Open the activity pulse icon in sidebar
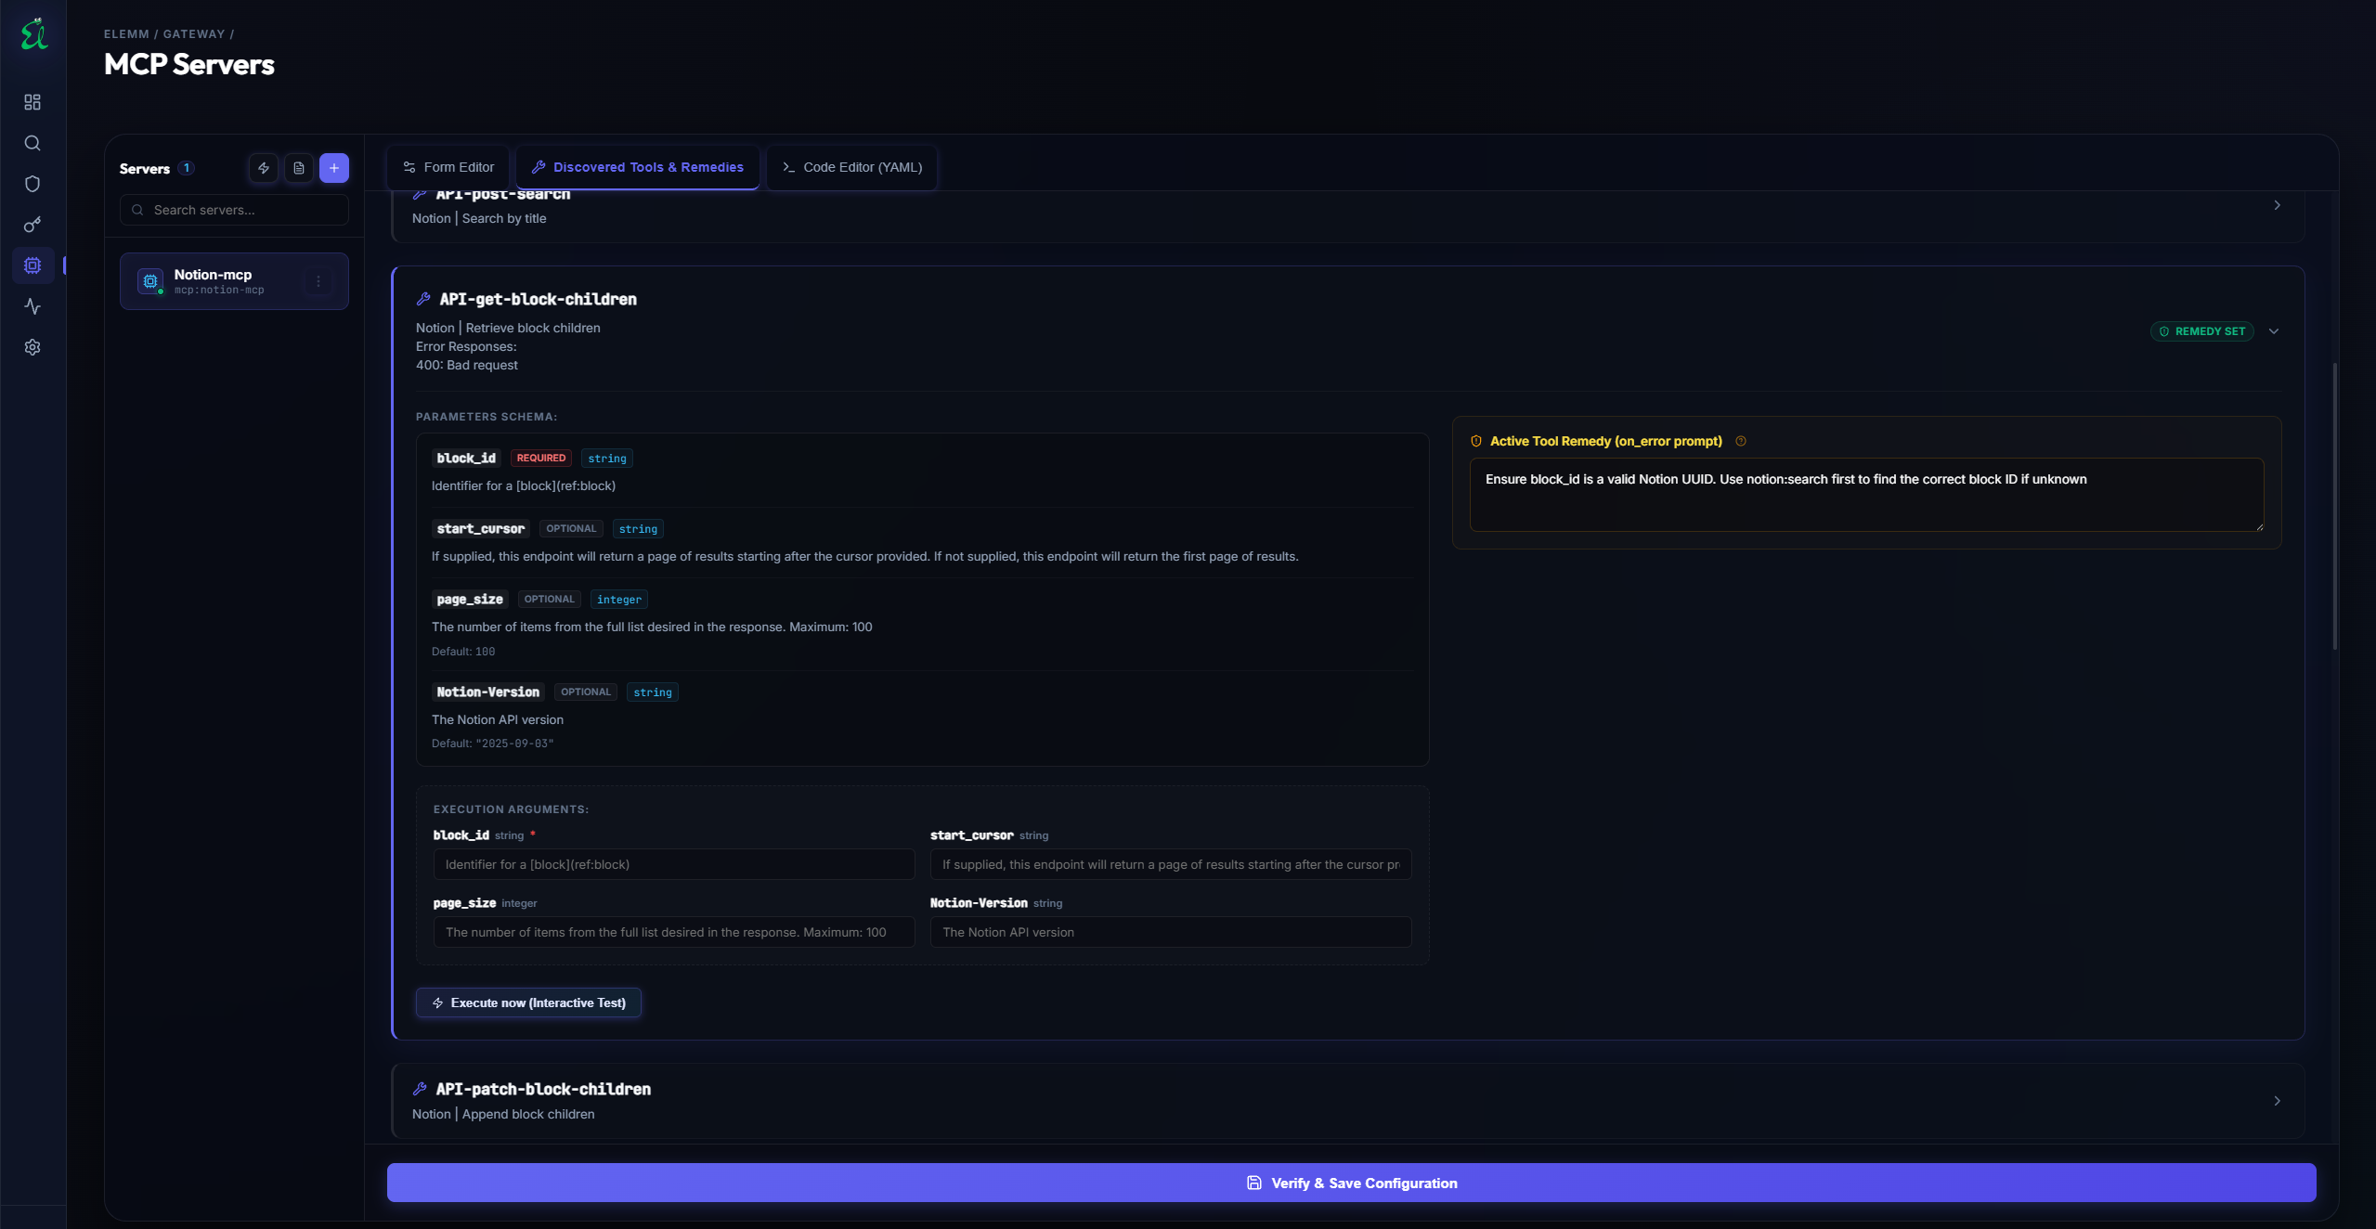2376x1229 pixels. coord(32,306)
